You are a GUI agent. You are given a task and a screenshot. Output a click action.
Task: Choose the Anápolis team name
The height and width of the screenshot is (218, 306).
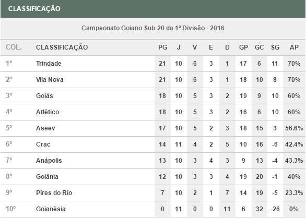coord(49,161)
